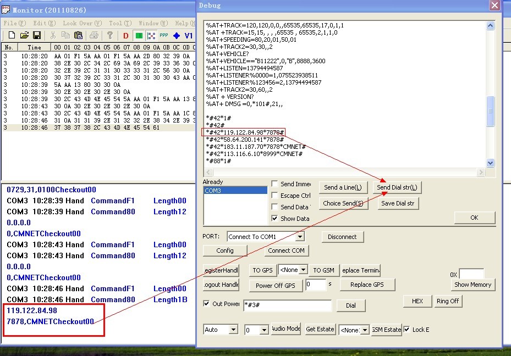Click the Ring Off button
Image resolution: width=511 pixels, height=356 pixels.
tap(448, 301)
